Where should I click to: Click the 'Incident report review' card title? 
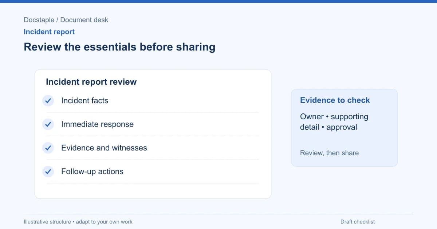(91, 82)
